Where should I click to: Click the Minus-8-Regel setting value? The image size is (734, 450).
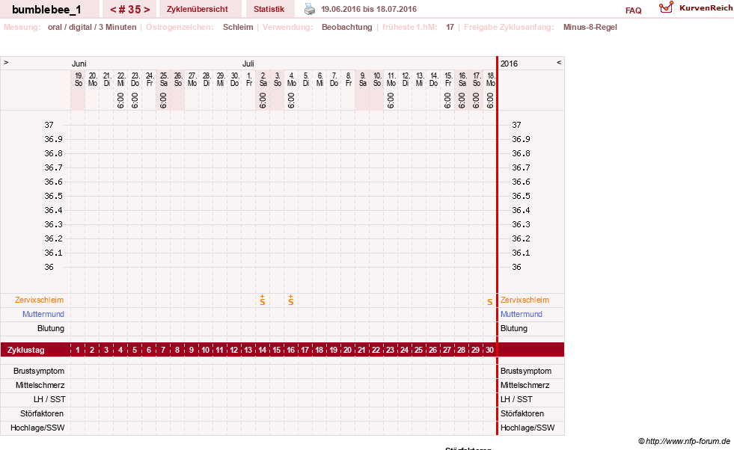point(590,27)
